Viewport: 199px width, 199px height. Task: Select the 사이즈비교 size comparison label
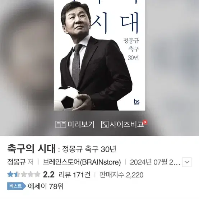coord(127,124)
